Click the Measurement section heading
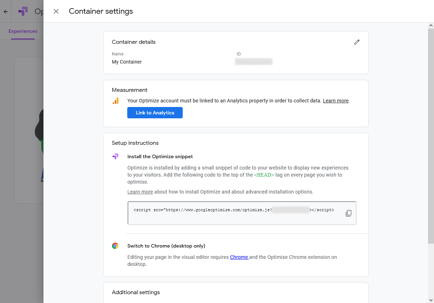This screenshot has height=303, width=434. pyautogui.click(x=130, y=90)
